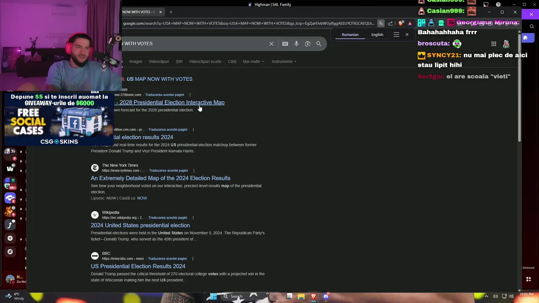539x303 pixels.
Task: Translate the New York Times result page
Action: point(168,170)
